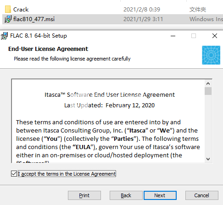Click the license scrollbar up arrow
Viewport: 223px width, 205px height.
[208, 83]
